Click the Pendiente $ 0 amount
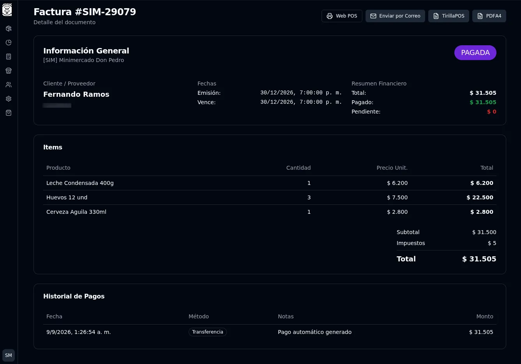The image size is (521, 364). [x=492, y=112]
